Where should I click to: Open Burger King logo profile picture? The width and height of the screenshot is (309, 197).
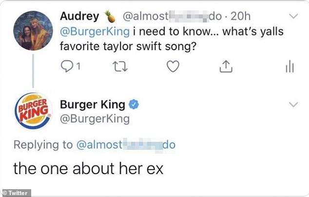pos(33,110)
